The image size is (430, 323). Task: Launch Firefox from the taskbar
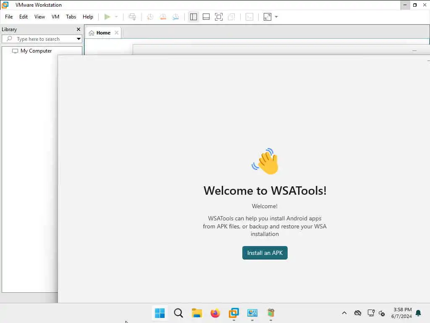coord(215,313)
